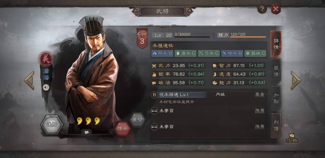The height and width of the screenshot is (158, 325).
Task: Open the 列傳 biography tab
Action: click(x=276, y=125)
